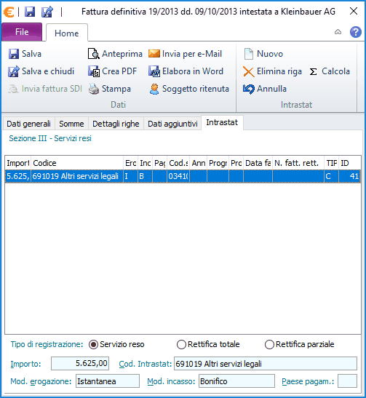Image resolution: width=366 pixels, height=398 pixels.
Task: Click the Annulla undo arrow icon
Action: 248,89
